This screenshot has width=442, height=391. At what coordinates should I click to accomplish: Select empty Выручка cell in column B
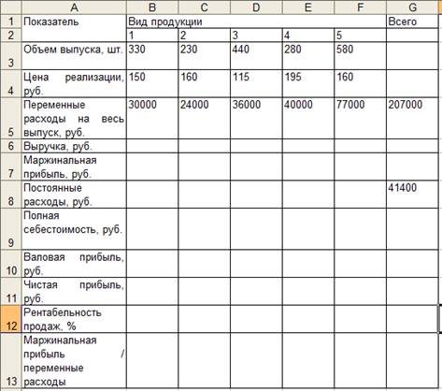tap(152, 146)
